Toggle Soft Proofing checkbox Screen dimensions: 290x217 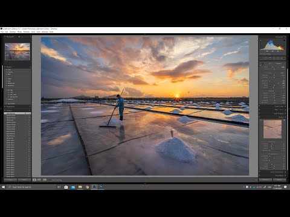click(50, 180)
